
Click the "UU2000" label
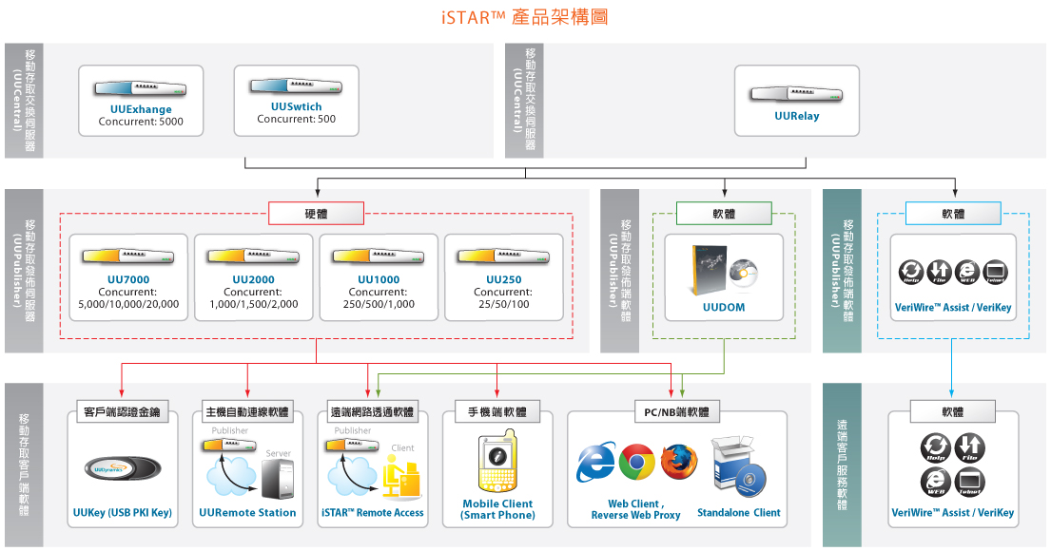(x=253, y=280)
